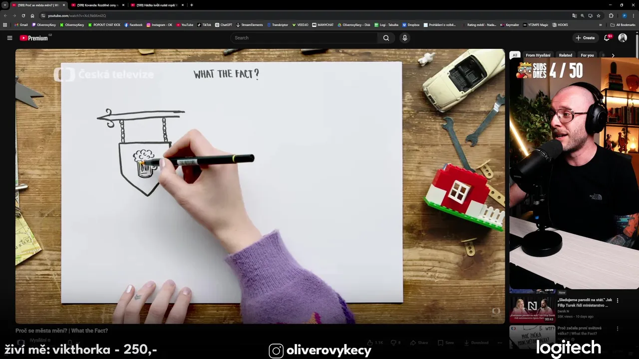The image size is (639, 359).
Task: Go forward in browser history
Action: point(14,15)
